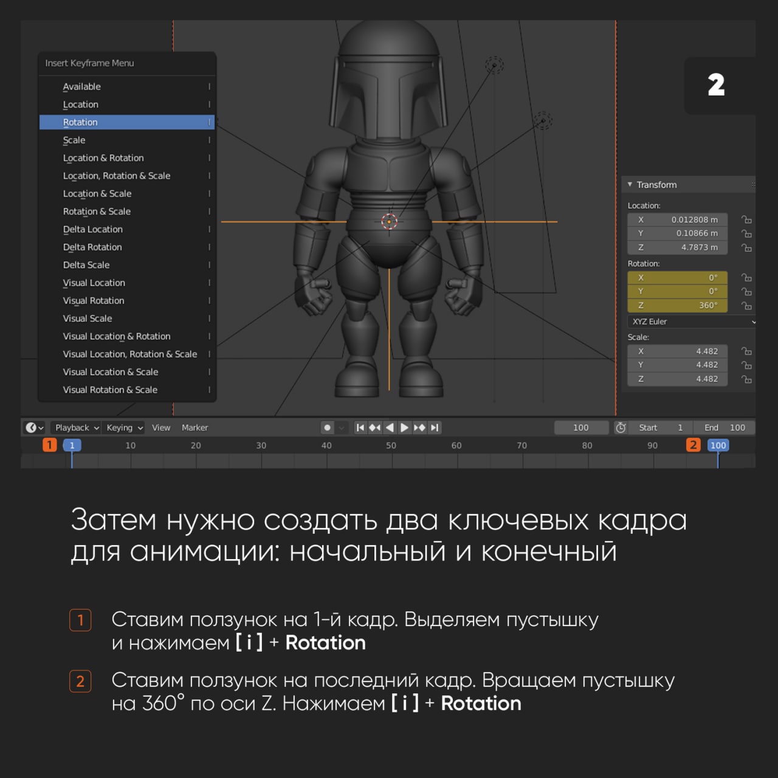Select Visual Rotation & Scale entry
The image size is (778, 778).
(127, 390)
